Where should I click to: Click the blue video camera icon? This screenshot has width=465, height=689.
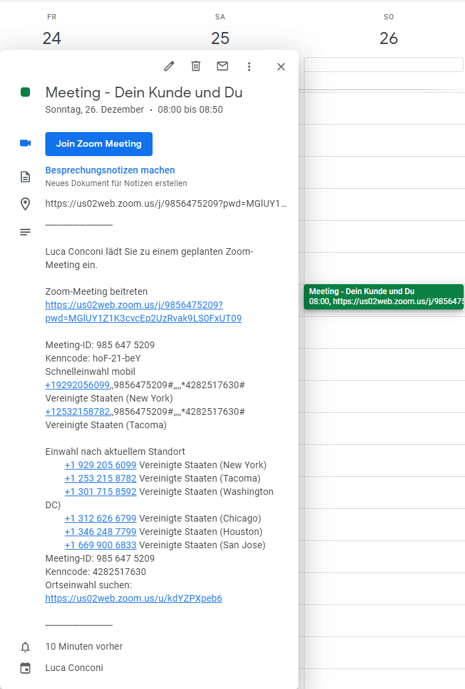tap(25, 143)
